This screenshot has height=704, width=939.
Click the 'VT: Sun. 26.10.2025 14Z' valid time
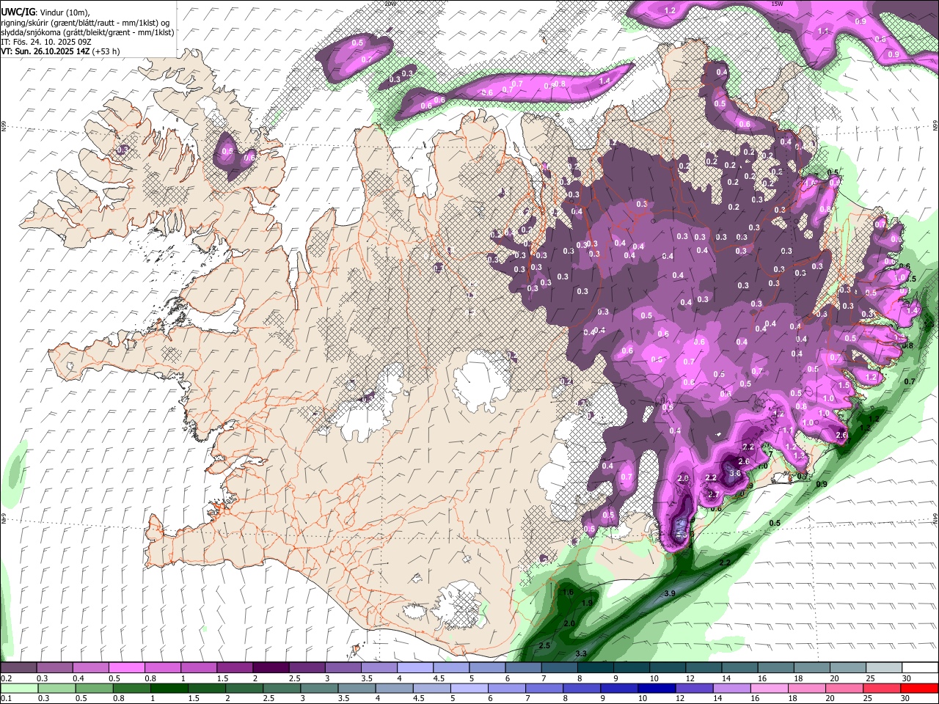[45, 51]
